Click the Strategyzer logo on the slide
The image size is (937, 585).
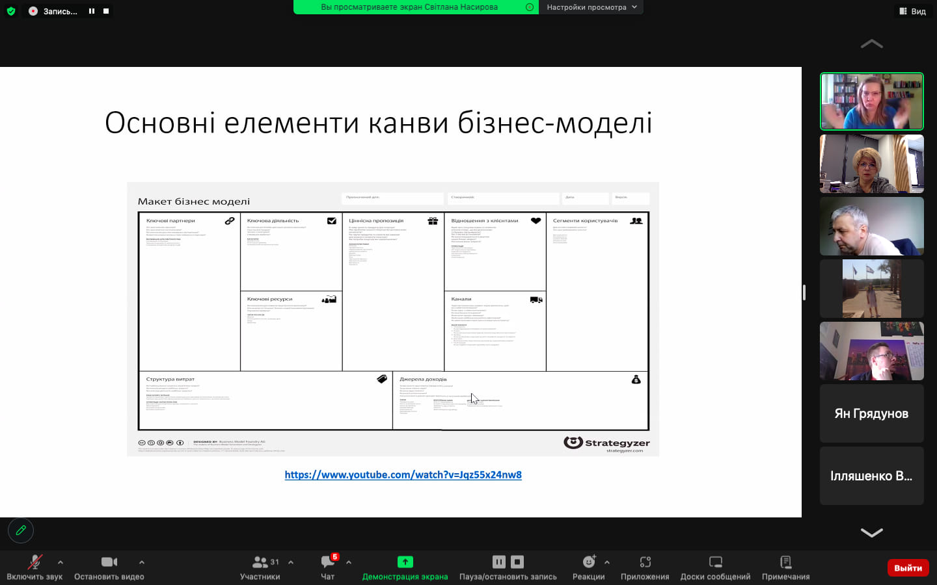606,443
